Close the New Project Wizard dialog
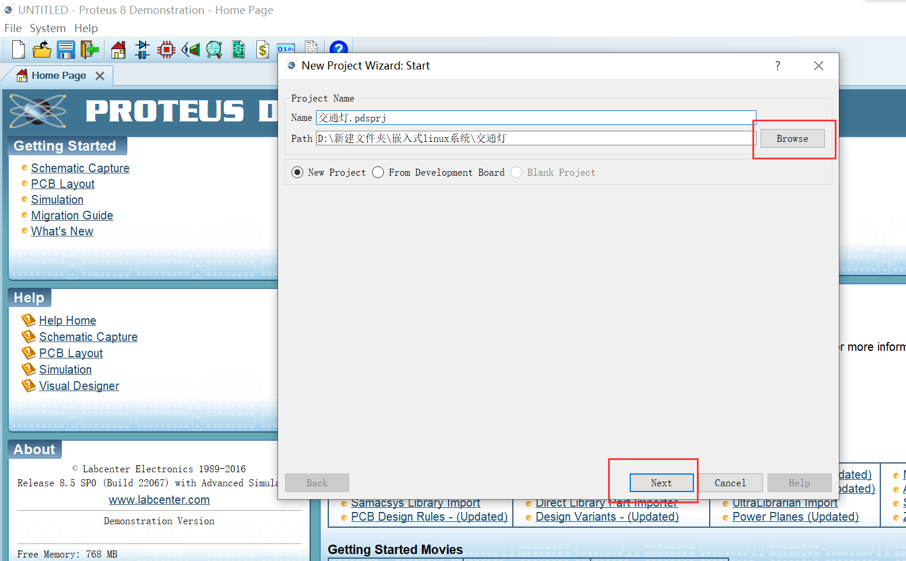This screenshot has width=906, height=561. coord(818,66)
